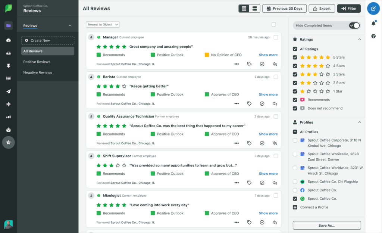The width and height of the screenshot is (382, 233).
Task: Open the dashboard gauge icon in sidebar
Action: pyautogui.click(x=9, y=40)
